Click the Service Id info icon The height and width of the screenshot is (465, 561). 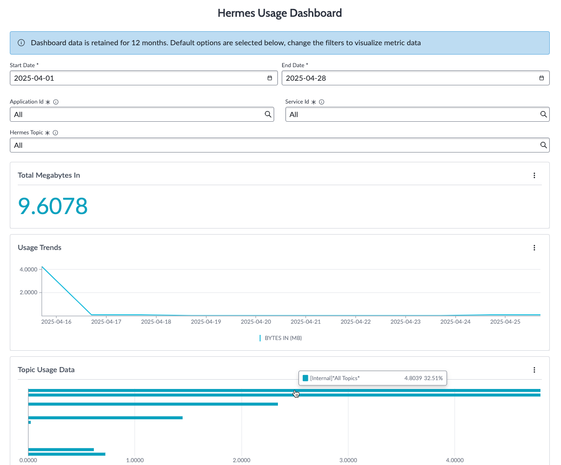coord(321,102)
